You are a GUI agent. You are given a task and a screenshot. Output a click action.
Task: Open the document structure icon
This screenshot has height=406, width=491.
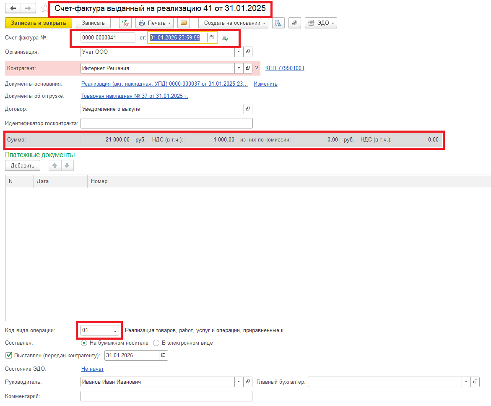coord(279,23)
